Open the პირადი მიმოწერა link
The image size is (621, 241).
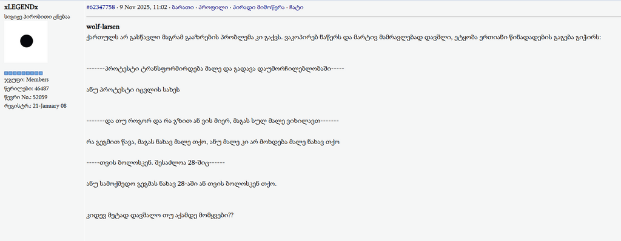tap(258, 7)
